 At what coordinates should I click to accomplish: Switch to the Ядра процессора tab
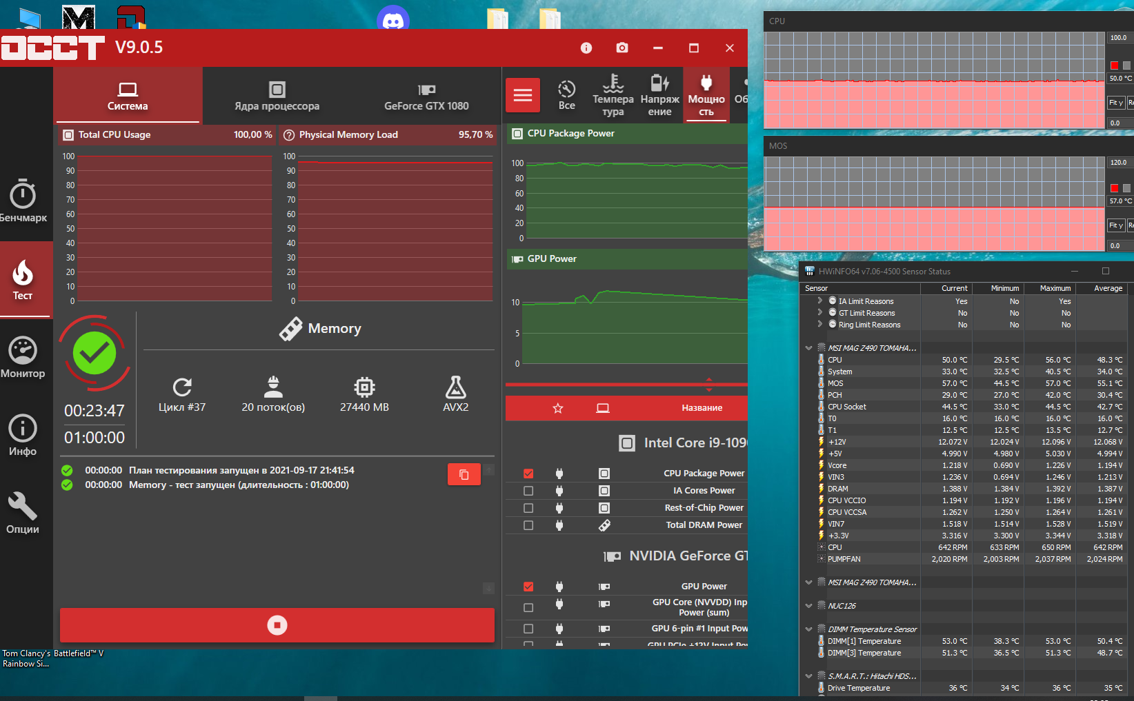[277, 95]
